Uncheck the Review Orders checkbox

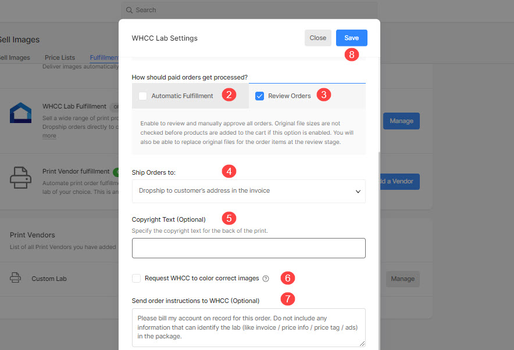pos(260,96)
